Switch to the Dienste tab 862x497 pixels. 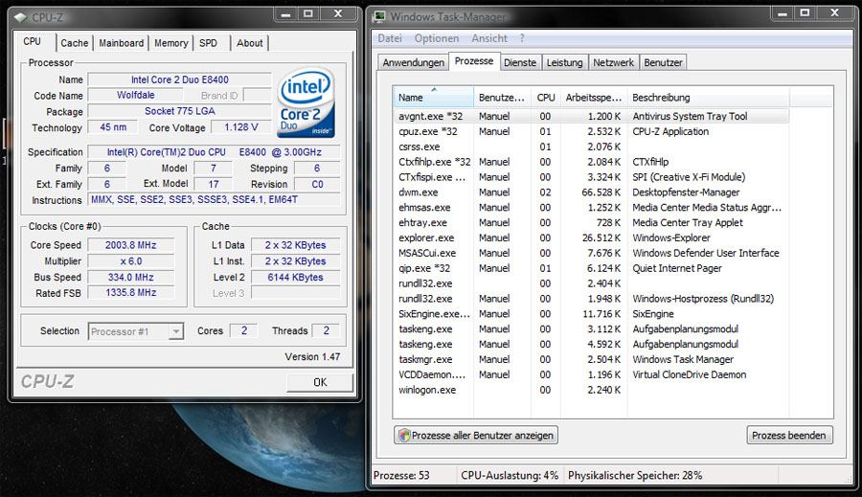(x=520, y=62)
